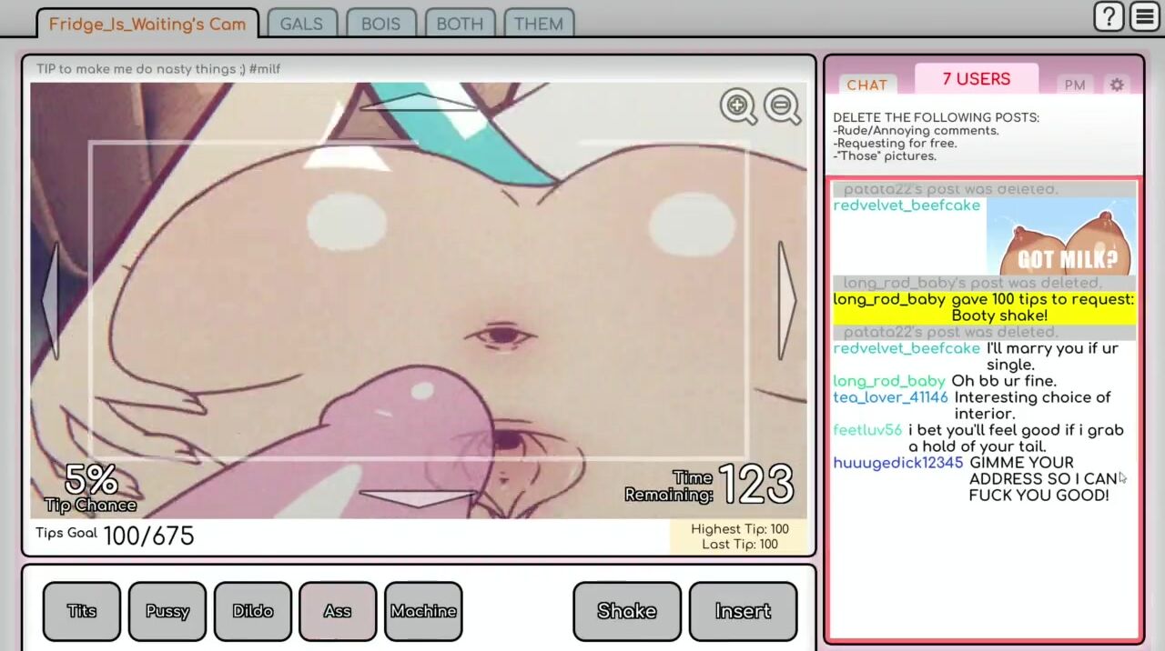Select the Dildo camera option
Image resolution: width=1165 pixels, height=651 pixels.
[253, 611]
